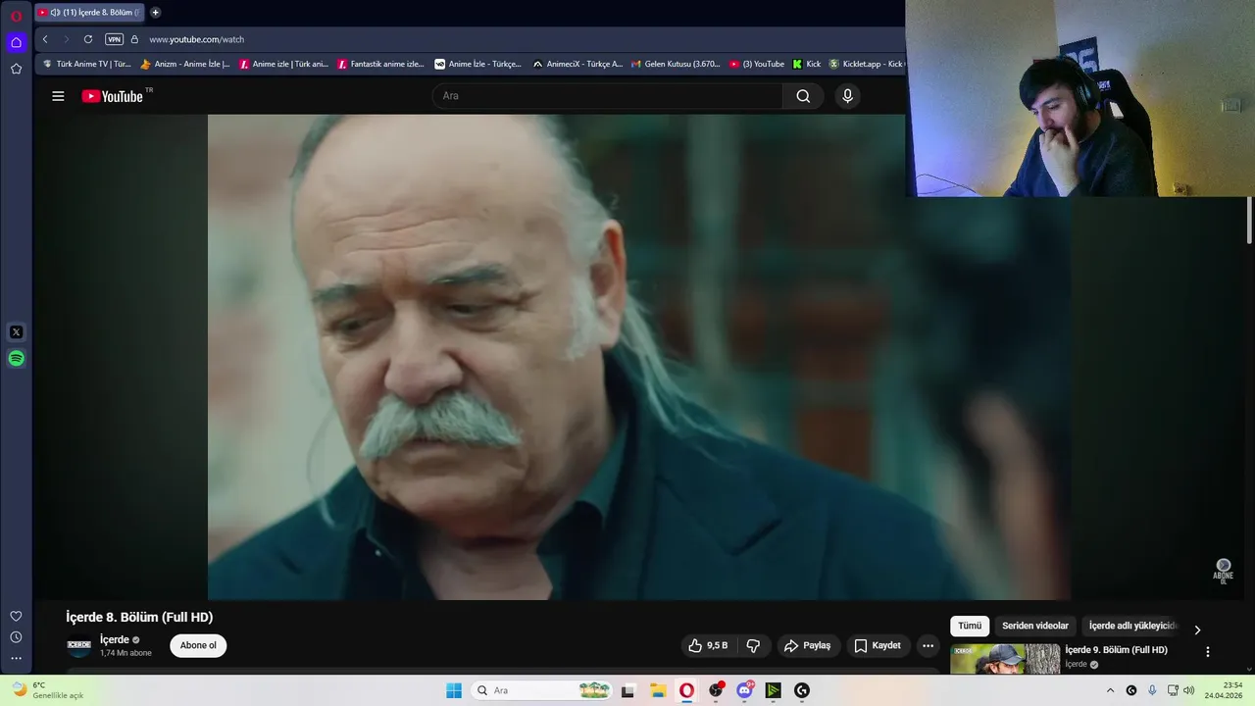Open the X (Twitter) sidebar panel

point(16,332)
